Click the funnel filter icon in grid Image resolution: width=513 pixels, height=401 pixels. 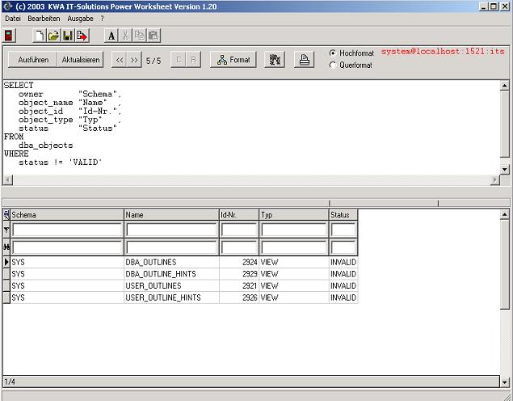[6, 230]
